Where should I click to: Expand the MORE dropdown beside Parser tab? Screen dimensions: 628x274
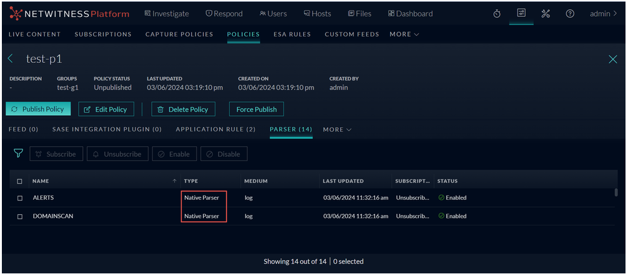[337, 130]
